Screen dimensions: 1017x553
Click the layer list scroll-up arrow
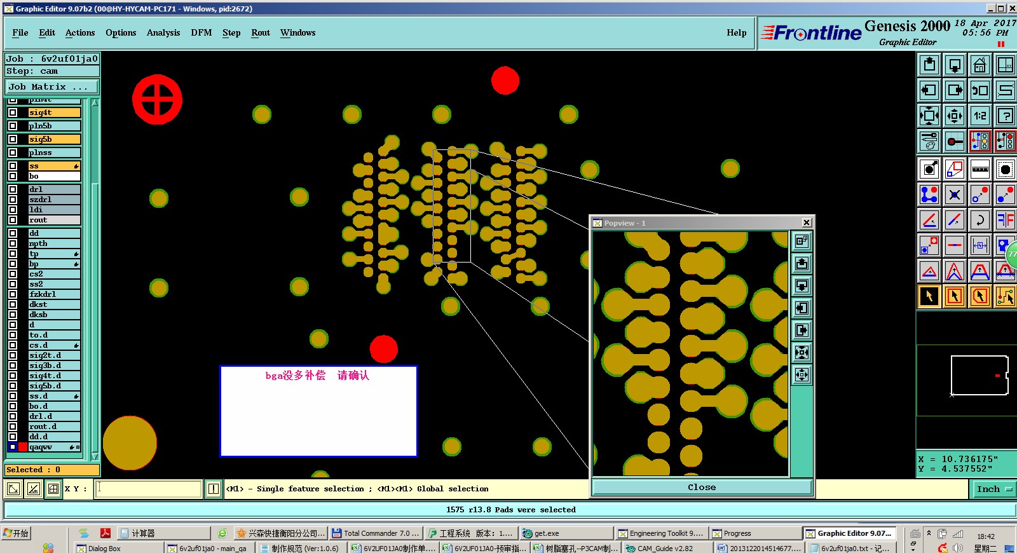coord(95,102)
